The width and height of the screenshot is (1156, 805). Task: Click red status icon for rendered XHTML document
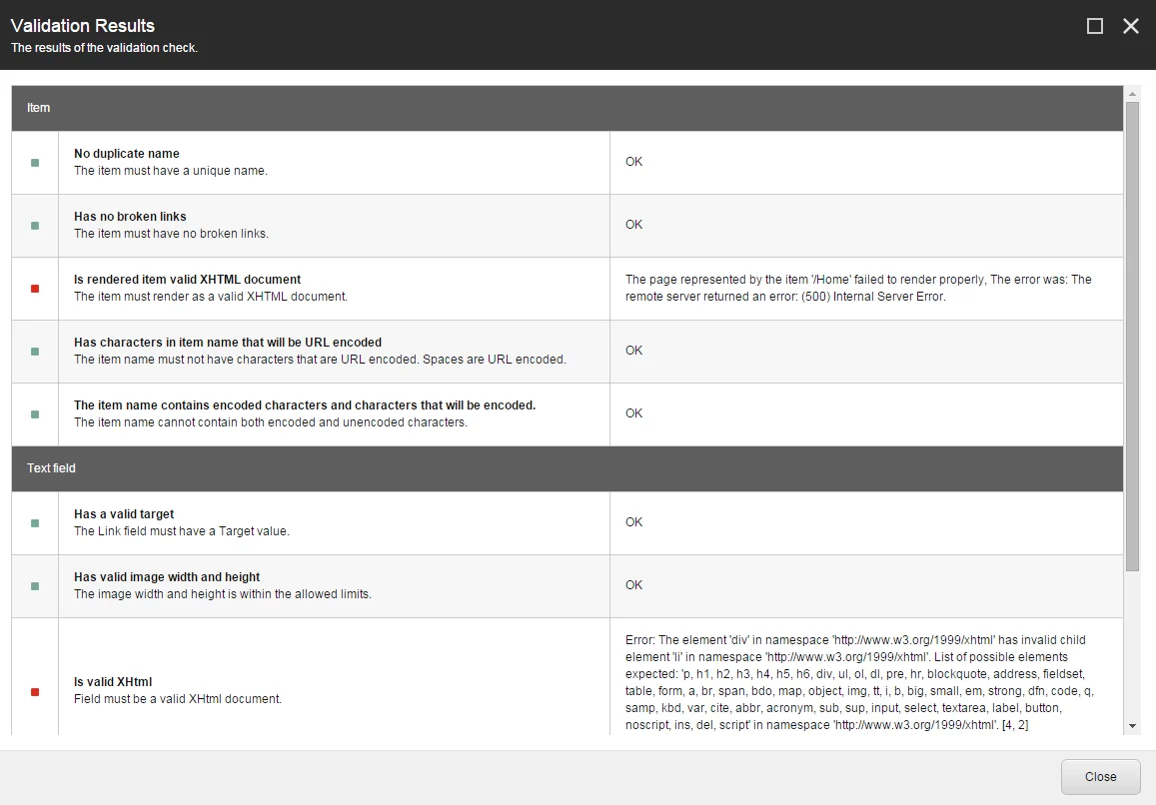click(35, 289)
